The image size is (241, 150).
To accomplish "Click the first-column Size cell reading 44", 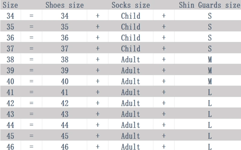I will click(10, 125).
